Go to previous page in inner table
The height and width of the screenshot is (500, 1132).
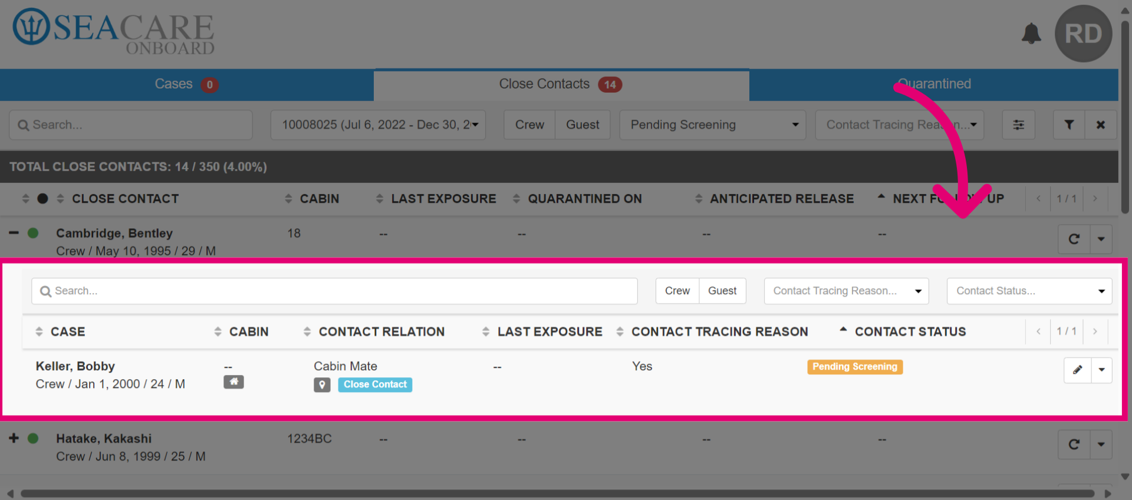tap(1038, 331)
